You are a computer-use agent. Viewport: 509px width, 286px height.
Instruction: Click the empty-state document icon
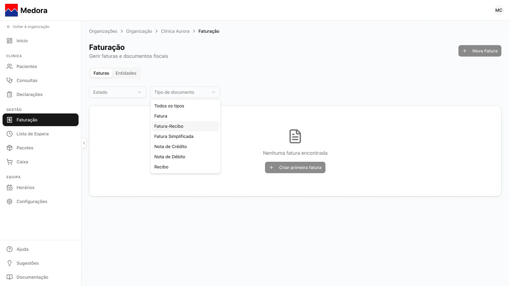coord(295,136)
